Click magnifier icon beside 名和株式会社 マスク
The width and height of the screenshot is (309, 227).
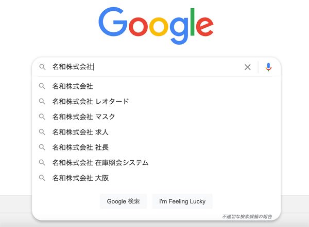[x=42, y=117]
